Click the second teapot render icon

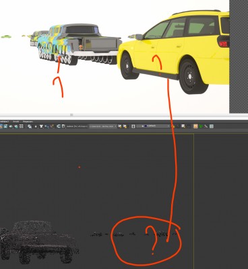16,126
